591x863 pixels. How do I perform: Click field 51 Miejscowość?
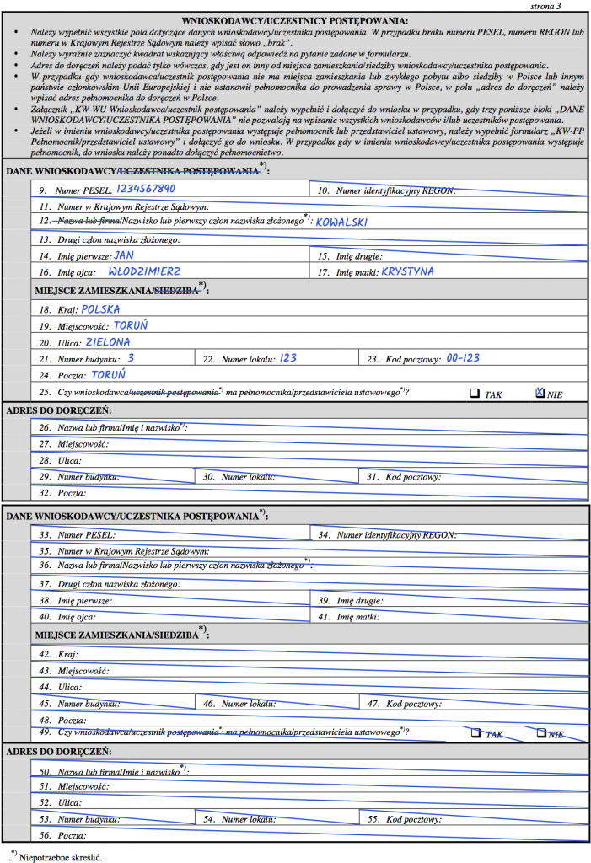coord(309,786)
